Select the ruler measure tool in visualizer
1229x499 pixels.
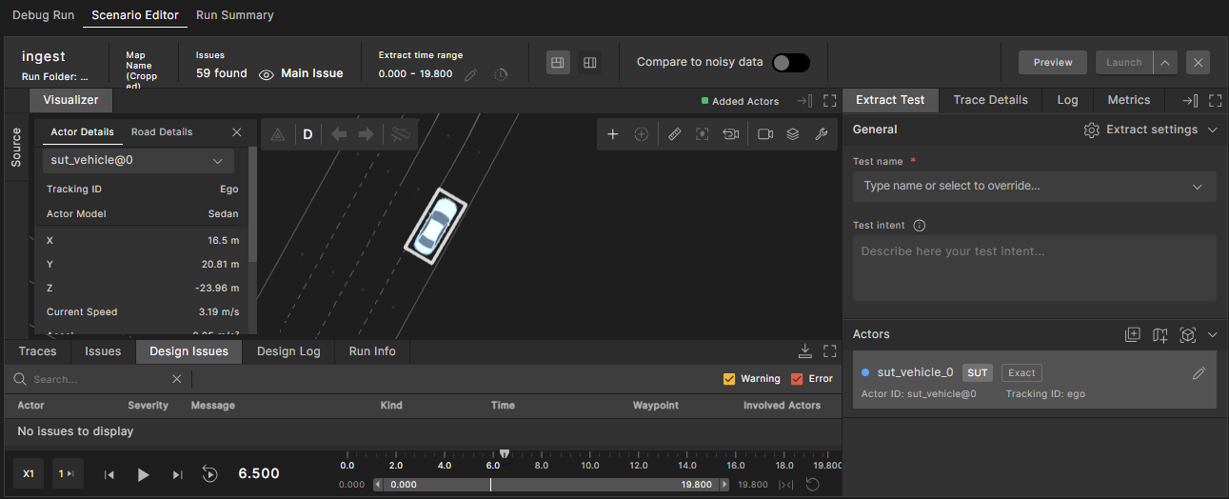674,134
